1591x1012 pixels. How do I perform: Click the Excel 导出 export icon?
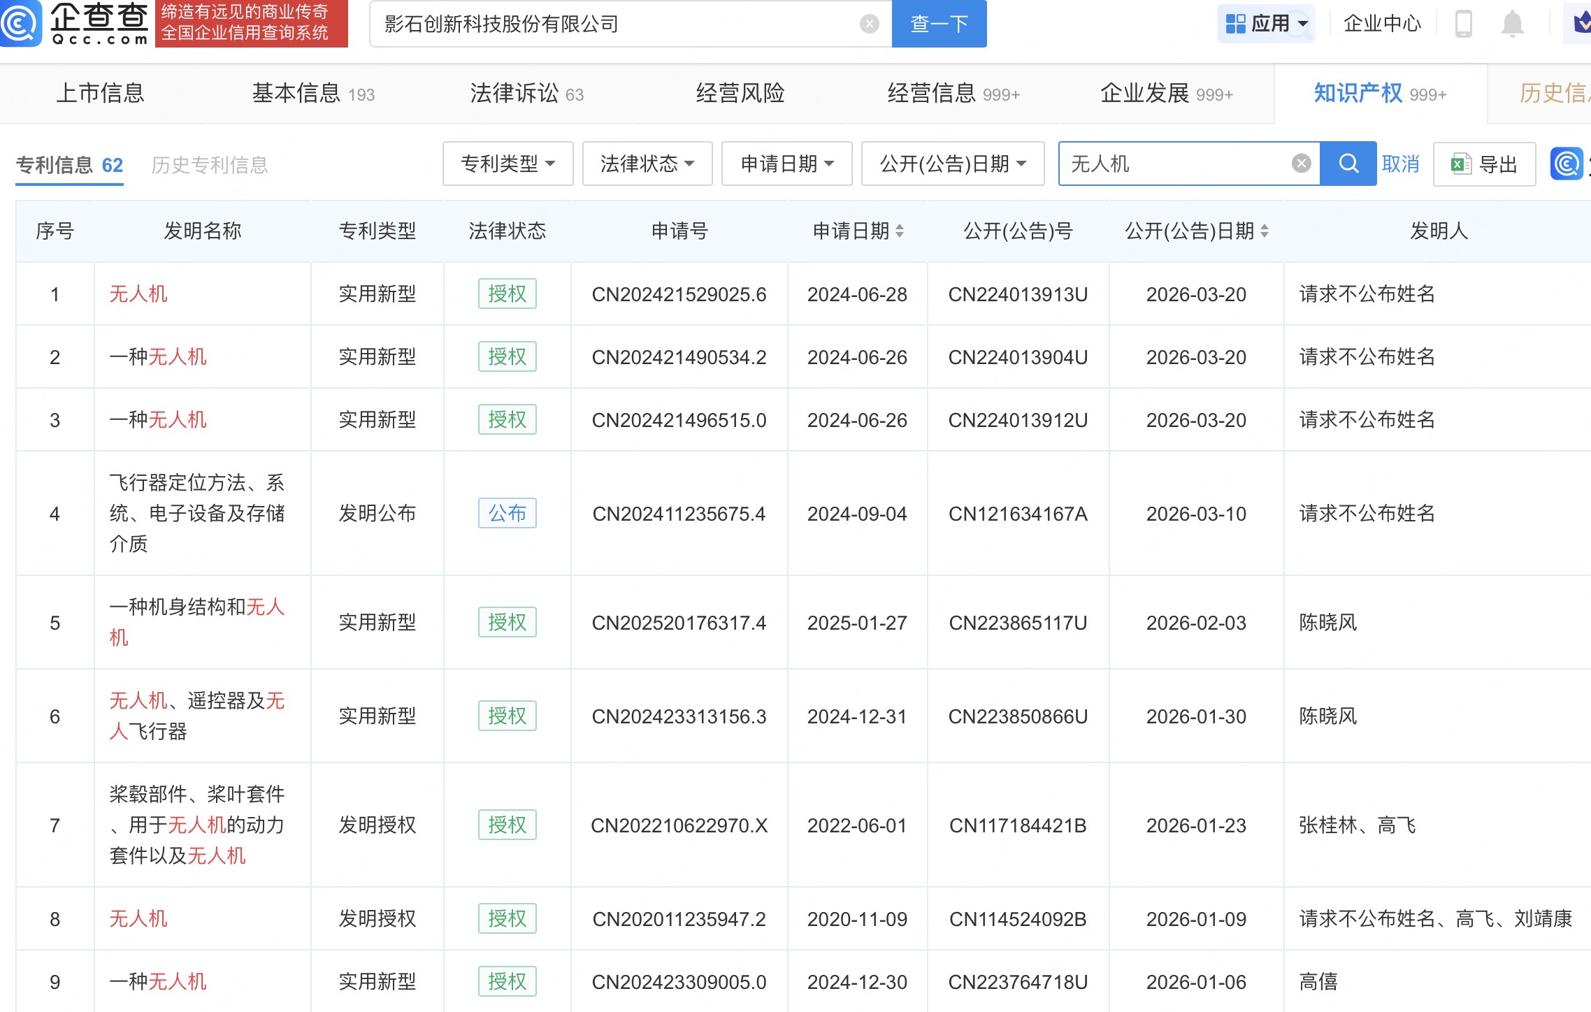(1461, 165)
